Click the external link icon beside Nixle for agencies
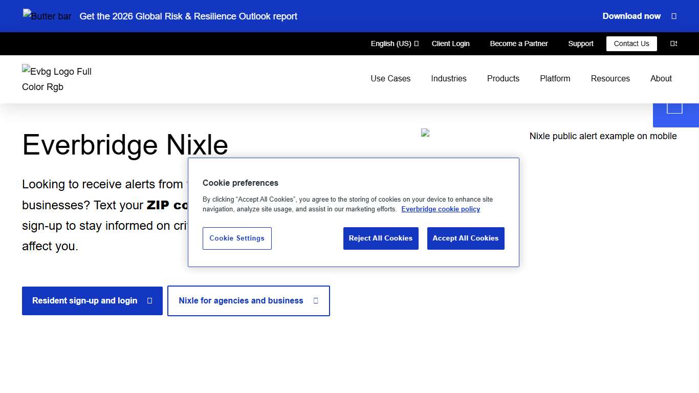699x393 pixels. 316,300
